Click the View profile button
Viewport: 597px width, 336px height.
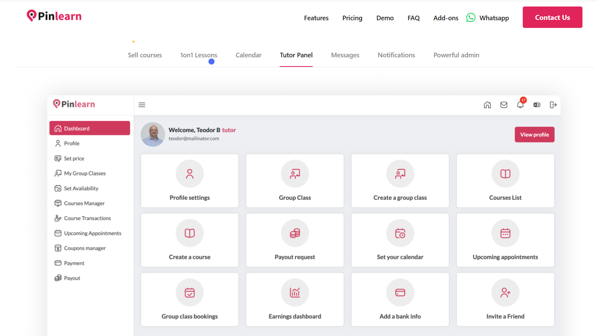[534, 135]
